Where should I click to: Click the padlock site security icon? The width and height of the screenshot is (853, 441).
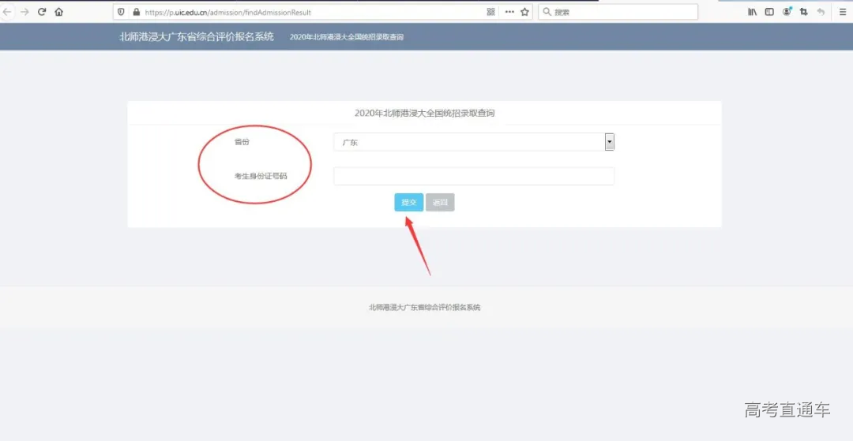click(136, 12)
